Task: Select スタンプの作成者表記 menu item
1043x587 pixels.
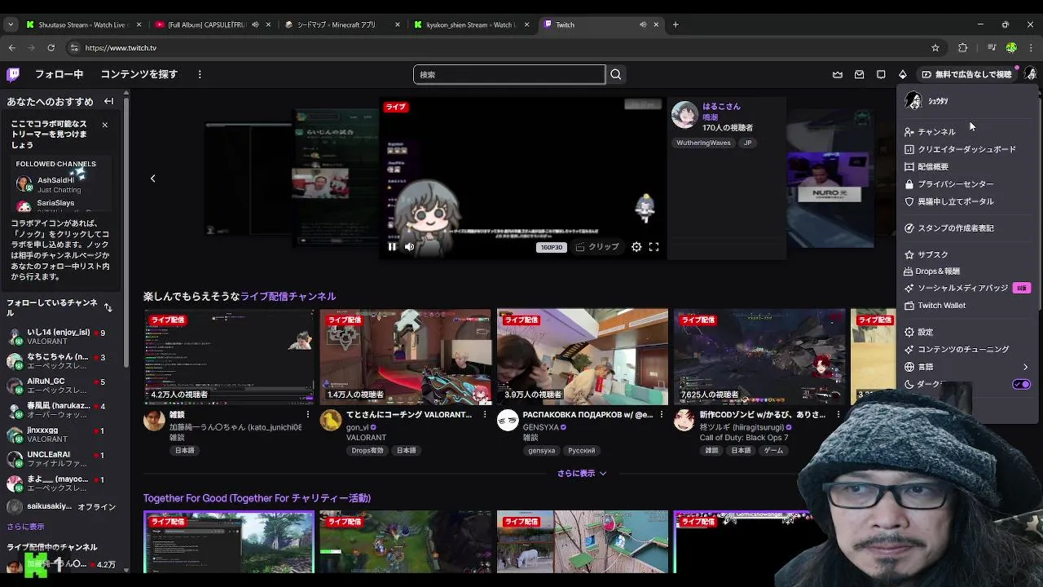Action: click(x=968, y=228)
